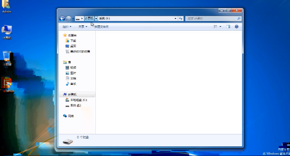Select 系统 (E:) drive in navigation pane

tap(76, 105)
